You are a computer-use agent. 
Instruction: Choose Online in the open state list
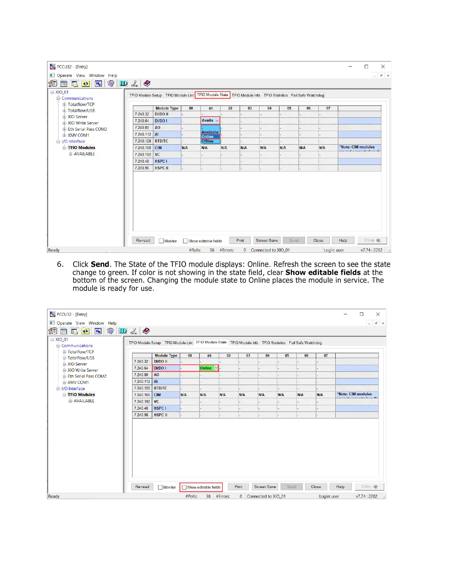(210, 137)
